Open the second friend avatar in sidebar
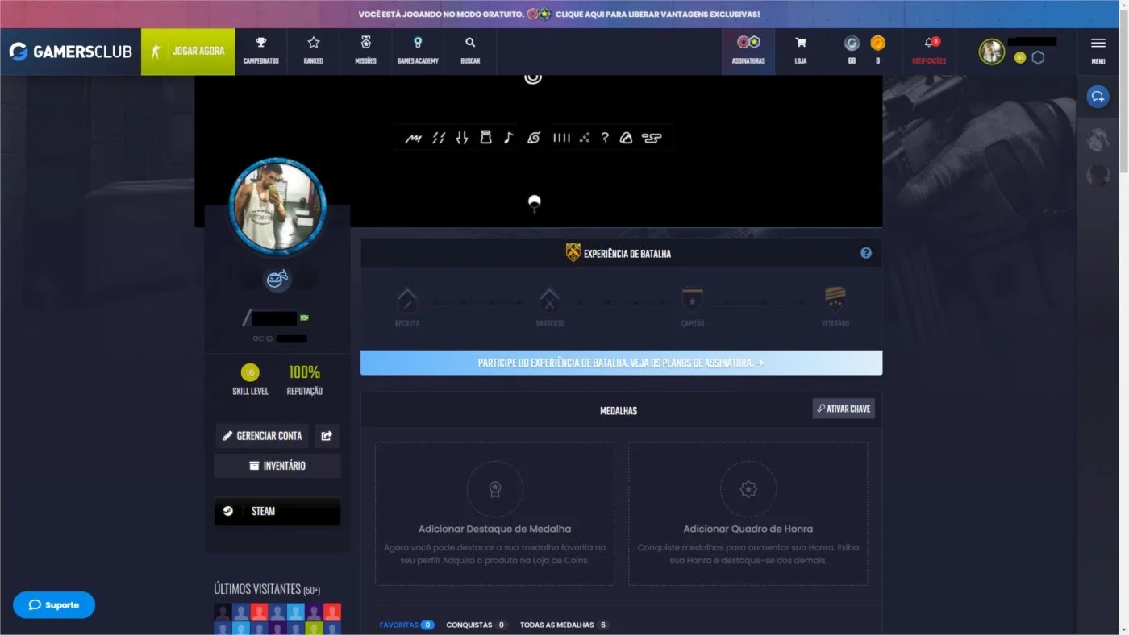This screenshot has height=635, width=1129. (x=1098, y=174)
